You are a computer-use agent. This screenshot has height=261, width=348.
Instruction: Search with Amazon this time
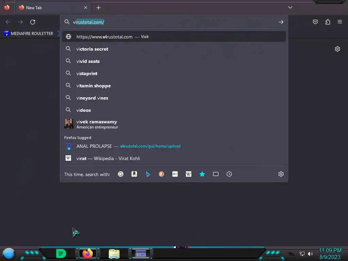click(134, 174)
